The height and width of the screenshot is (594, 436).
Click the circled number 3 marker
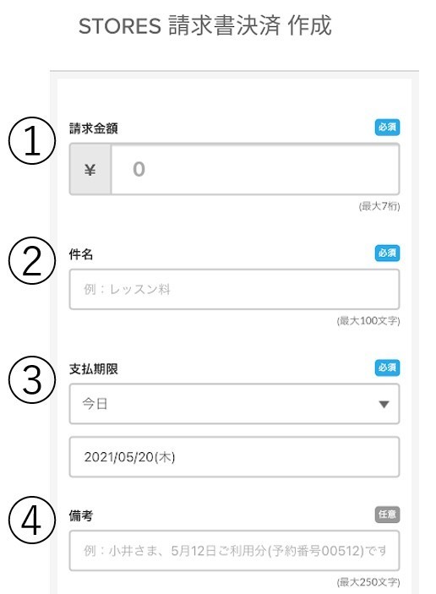coord(32,379)
